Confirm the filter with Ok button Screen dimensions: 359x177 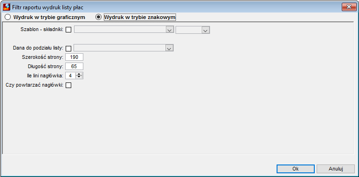[296, 169]
